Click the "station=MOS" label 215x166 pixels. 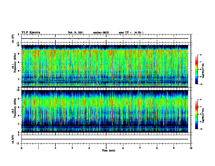click(101, 33)
